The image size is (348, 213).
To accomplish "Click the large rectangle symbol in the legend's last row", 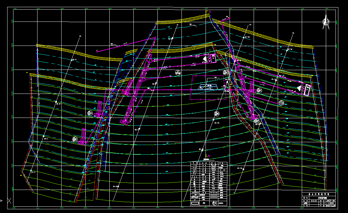I will [195, 203].
